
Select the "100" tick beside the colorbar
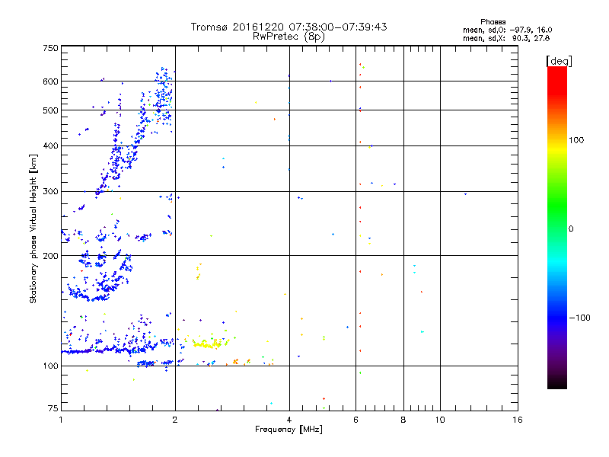[x=576, y=140]
